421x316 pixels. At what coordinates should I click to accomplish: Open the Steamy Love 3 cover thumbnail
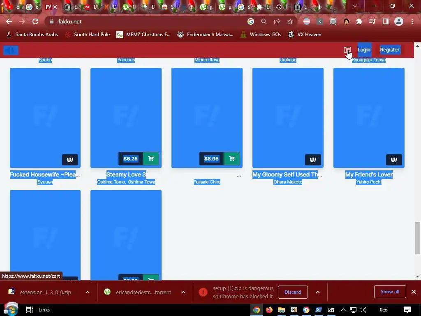click(126, 118)
